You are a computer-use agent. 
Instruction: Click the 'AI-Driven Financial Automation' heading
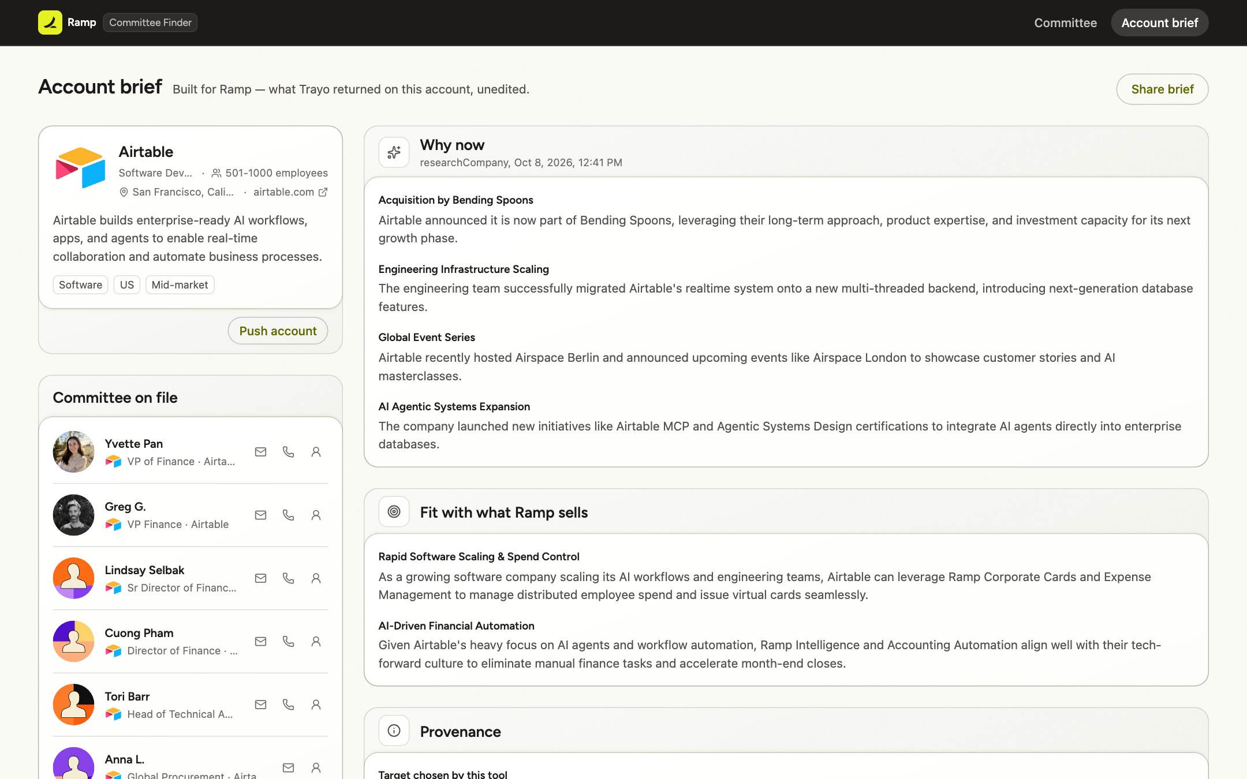[456, 626]
